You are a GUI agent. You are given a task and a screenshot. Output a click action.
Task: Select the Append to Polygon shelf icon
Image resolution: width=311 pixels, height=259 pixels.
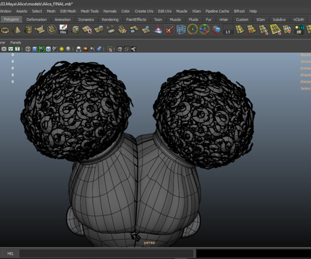coord(122,30)
